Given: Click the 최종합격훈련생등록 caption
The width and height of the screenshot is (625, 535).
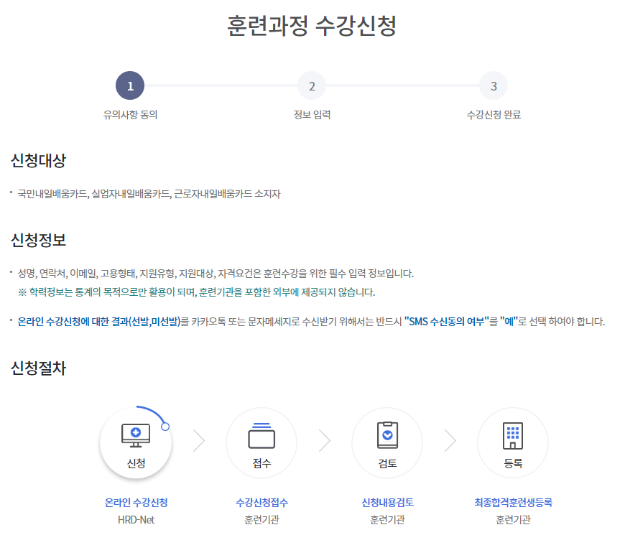Looking at the screenshot, I should tap(514, 503).
